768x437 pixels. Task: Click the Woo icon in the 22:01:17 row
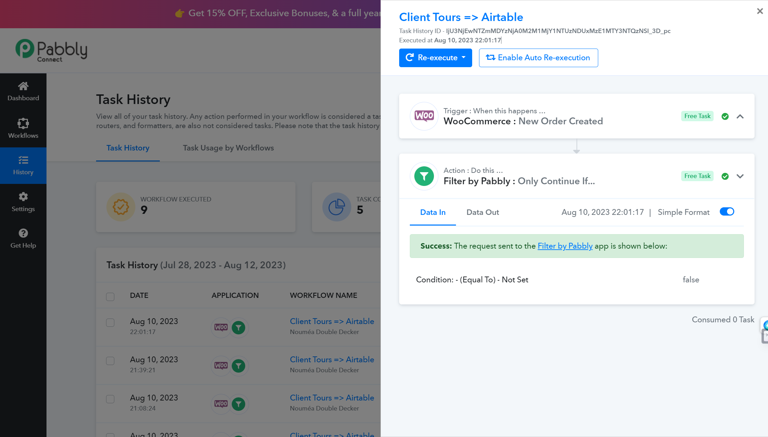(221, 327)
